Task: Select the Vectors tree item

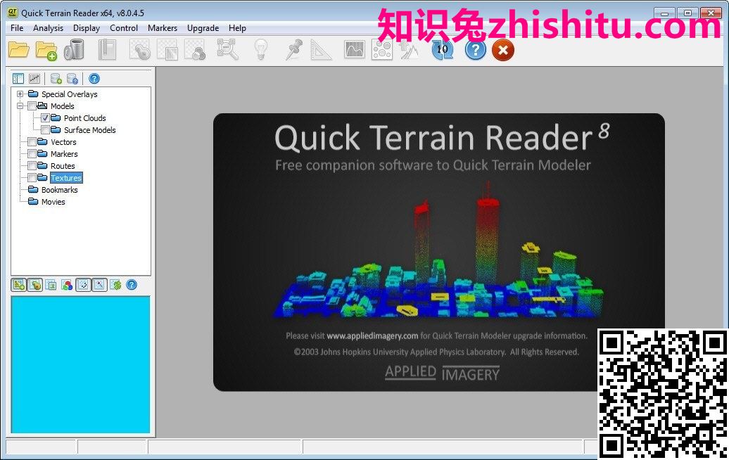Action: coord(63,142)
